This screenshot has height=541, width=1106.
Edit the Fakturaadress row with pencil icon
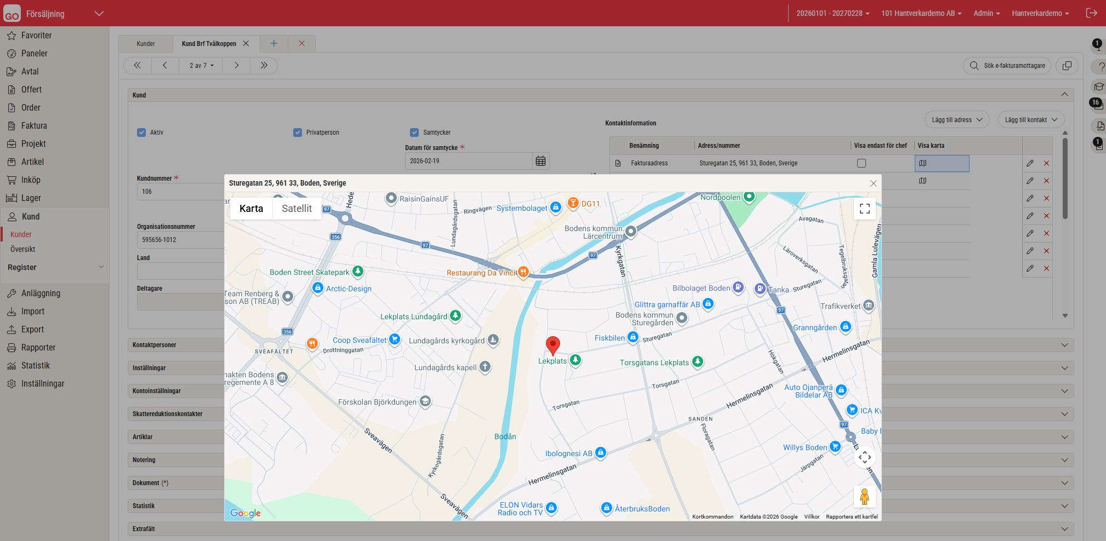[x=1030, y=163]
